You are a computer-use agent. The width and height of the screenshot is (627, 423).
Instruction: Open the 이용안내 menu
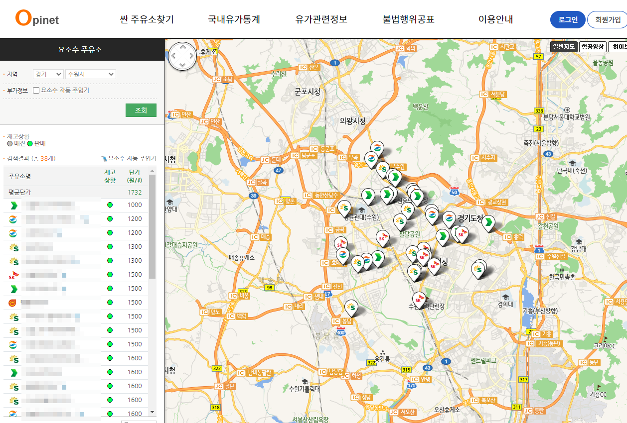[496, 19]
